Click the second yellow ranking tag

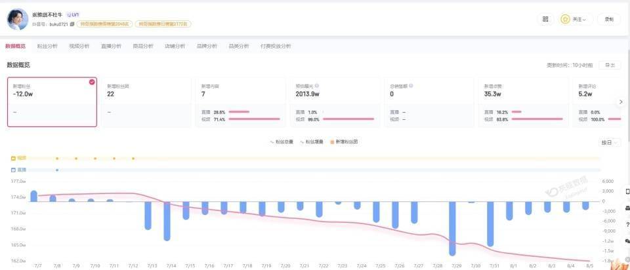163,24
